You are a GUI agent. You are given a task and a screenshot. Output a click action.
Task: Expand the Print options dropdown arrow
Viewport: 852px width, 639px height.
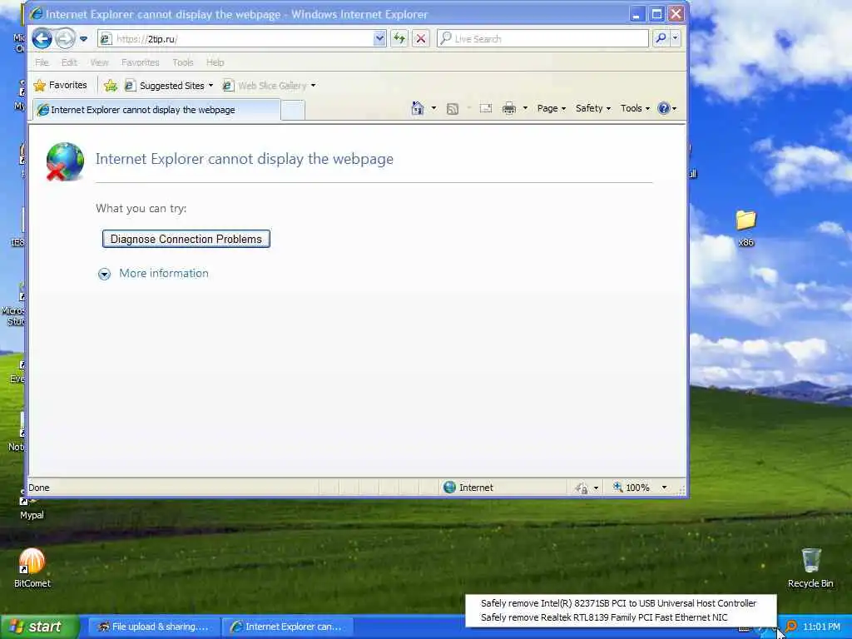pos(525,108)
